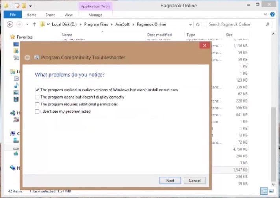
Task: Click the search magnifier icon
Action: (267, 24)
